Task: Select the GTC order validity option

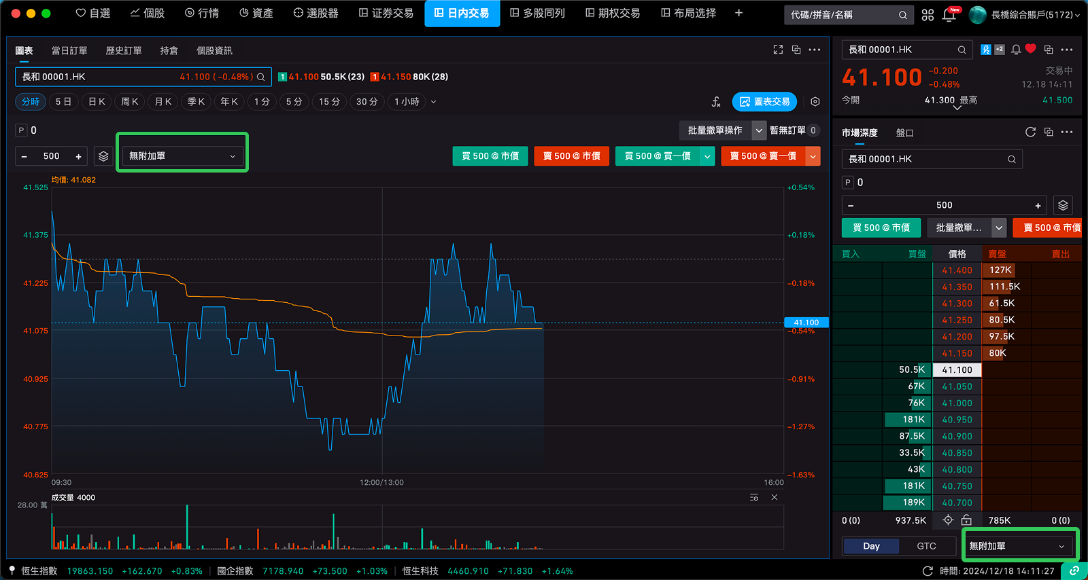Action: [926, 546]
